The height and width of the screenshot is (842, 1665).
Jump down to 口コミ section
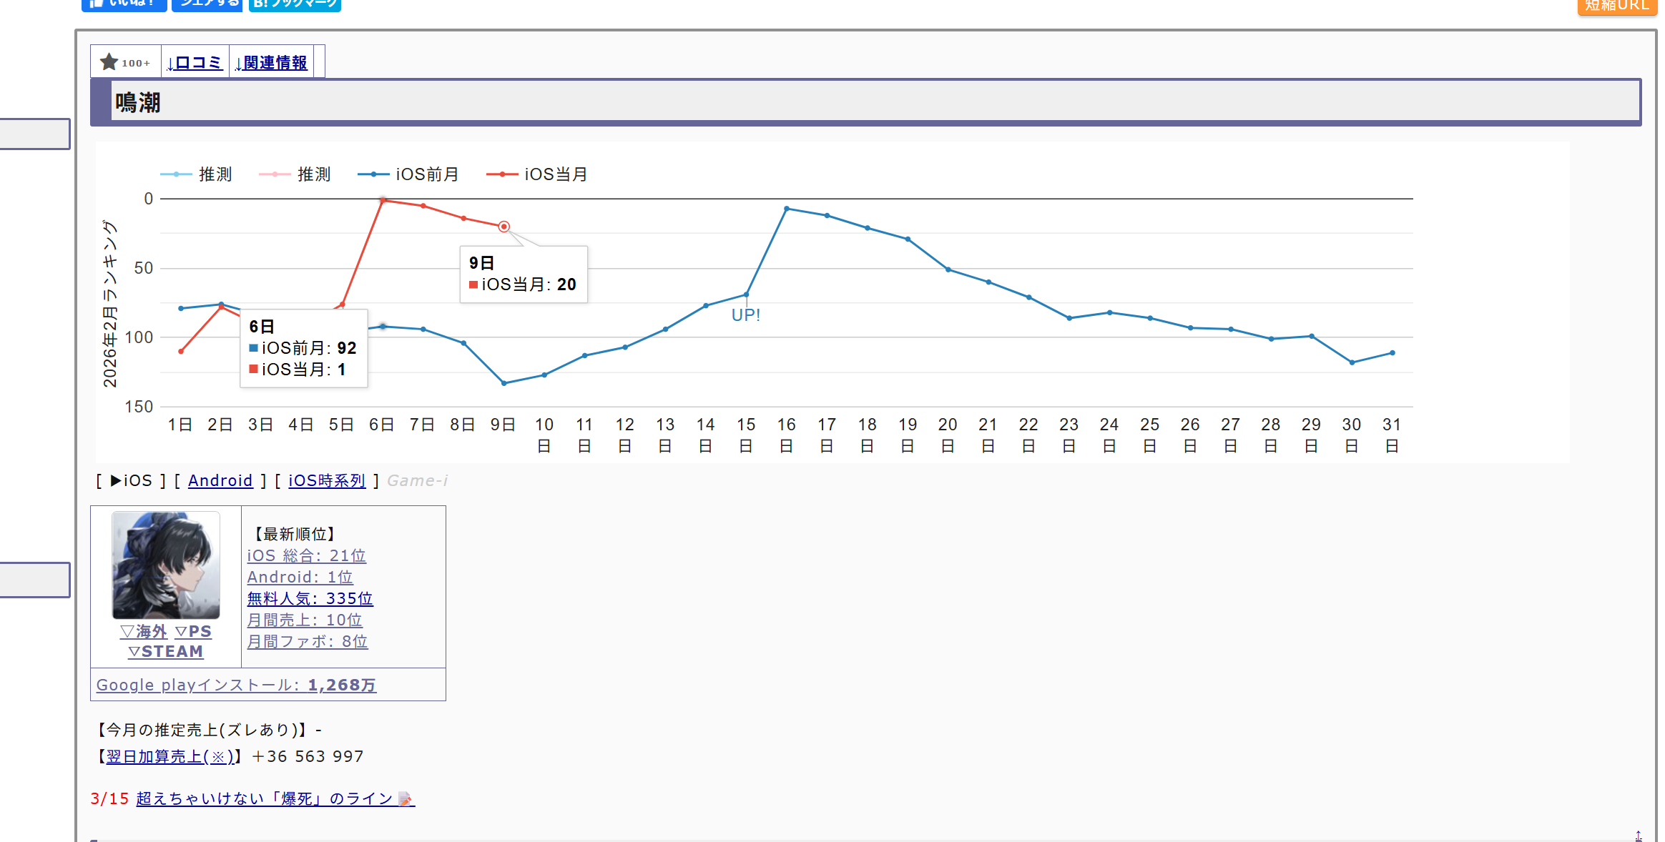click(195, 63)
